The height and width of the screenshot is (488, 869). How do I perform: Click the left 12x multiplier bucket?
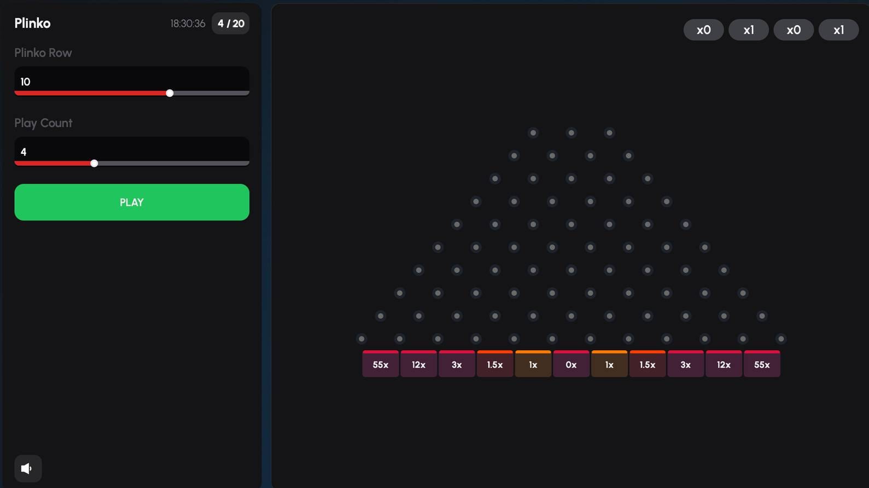tap(418, 364)
